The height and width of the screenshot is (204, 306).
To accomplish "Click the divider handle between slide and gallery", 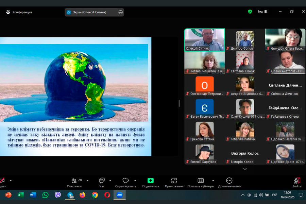I will coord(180,104).
